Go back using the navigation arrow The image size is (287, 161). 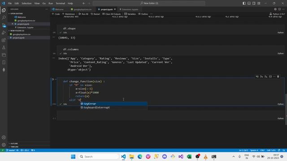[x=84, y=3]
